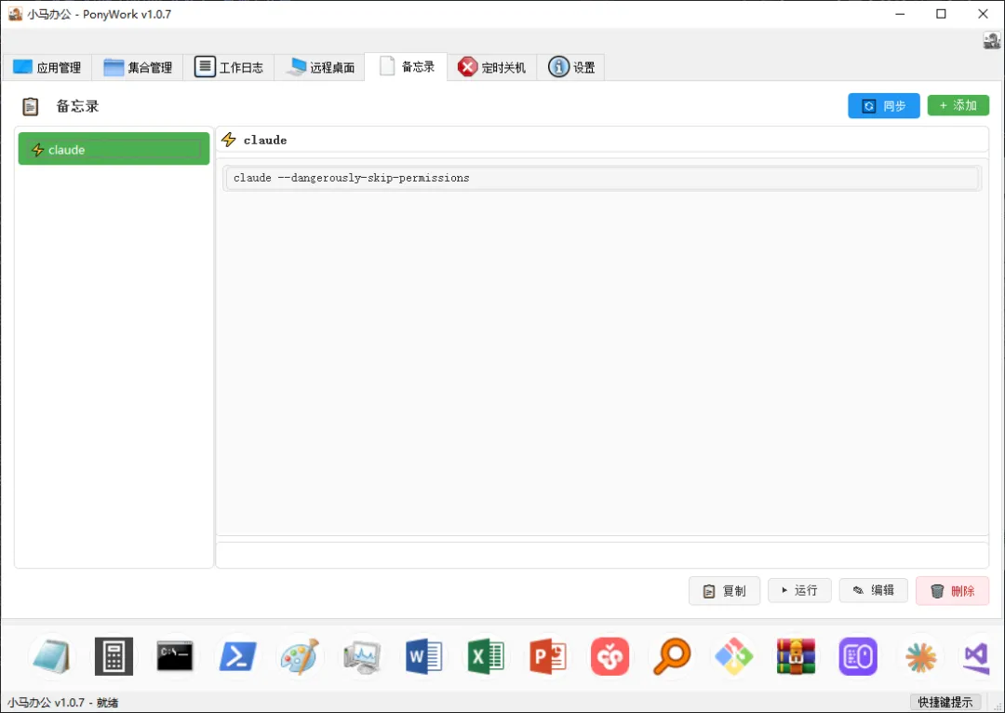Edit the memo with 编辑 button
This screenshot has width=1005, height=713.
[874, 590]
